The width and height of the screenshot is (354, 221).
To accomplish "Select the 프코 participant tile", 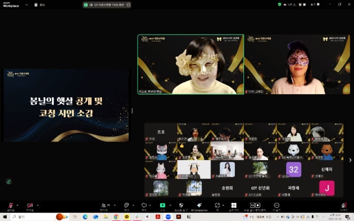I will coord(161,132).
